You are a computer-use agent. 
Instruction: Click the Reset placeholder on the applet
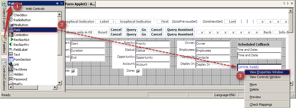(103, 32)
